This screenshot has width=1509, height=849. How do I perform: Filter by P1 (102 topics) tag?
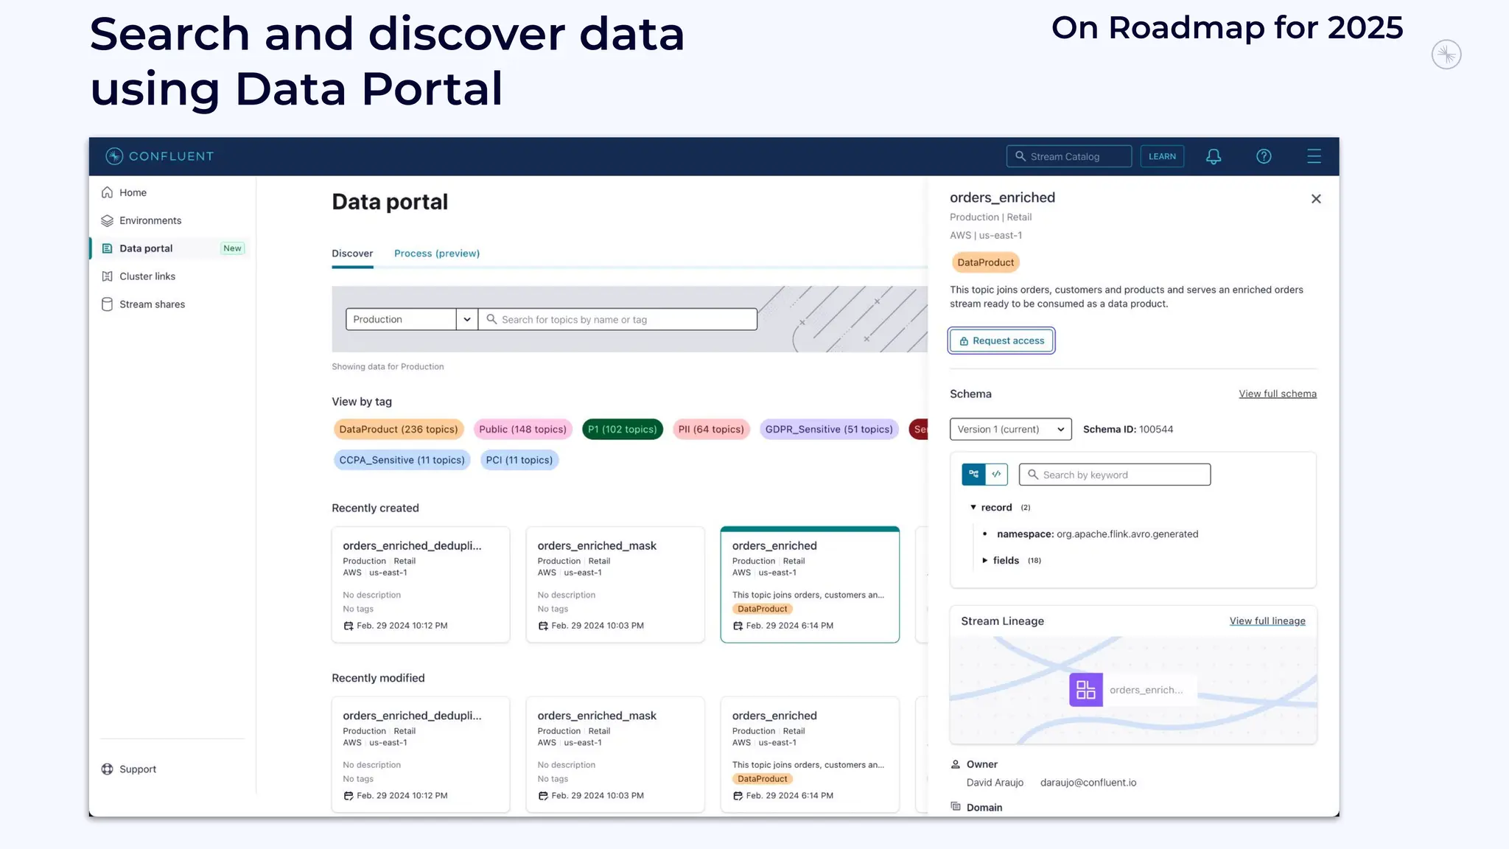click(622, 429)
